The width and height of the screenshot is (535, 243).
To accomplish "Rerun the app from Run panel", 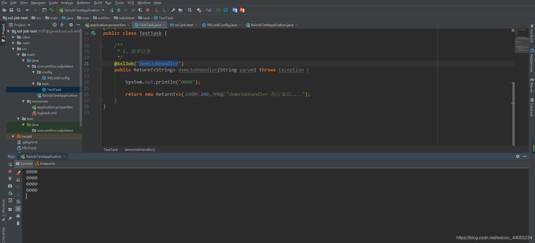I will pos(10,164).
